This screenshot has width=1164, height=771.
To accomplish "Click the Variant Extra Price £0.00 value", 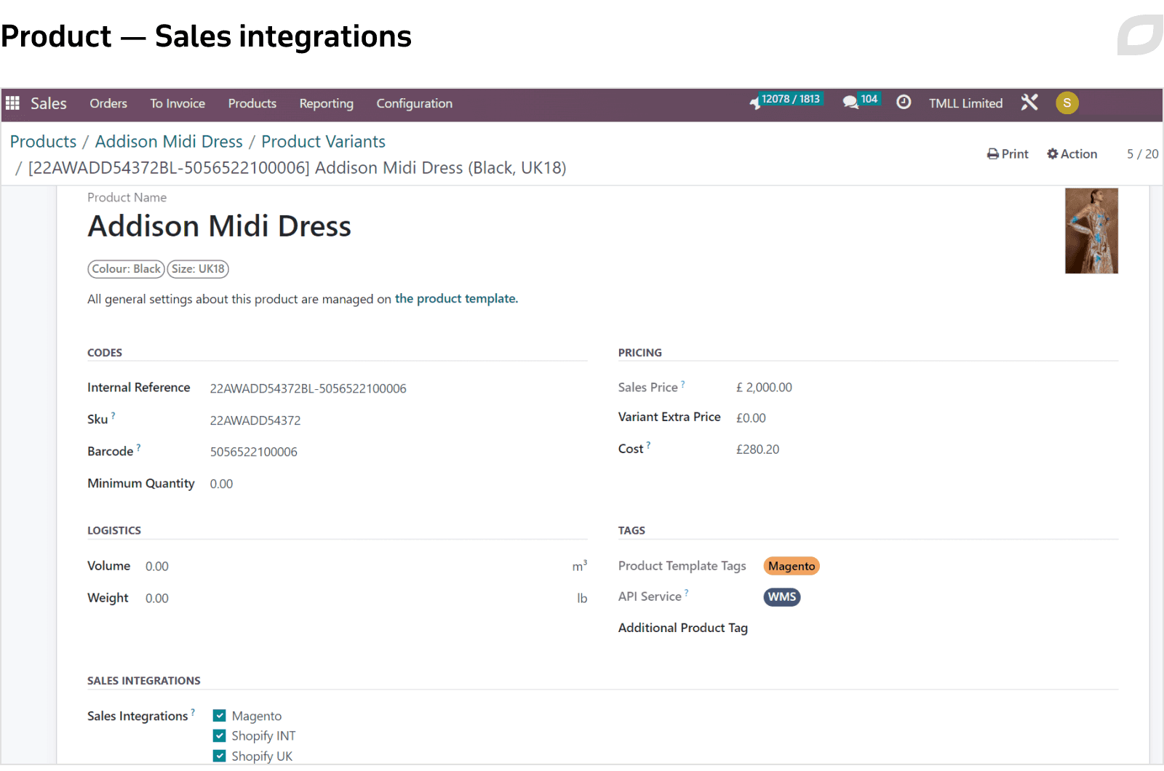I will (x=751, y=418).
